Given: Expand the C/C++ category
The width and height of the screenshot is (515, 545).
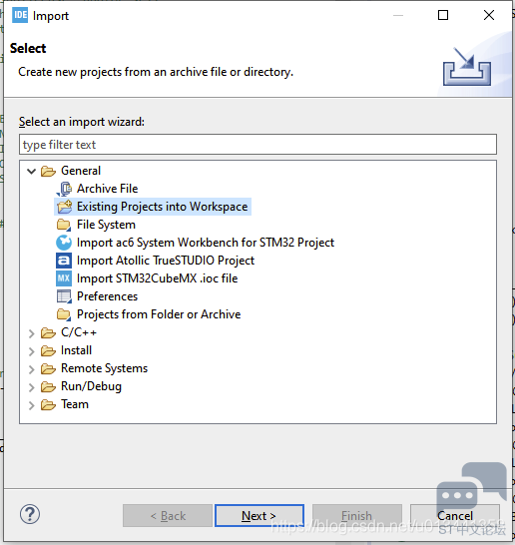Looking at the screenshot, I should point(31,333).
